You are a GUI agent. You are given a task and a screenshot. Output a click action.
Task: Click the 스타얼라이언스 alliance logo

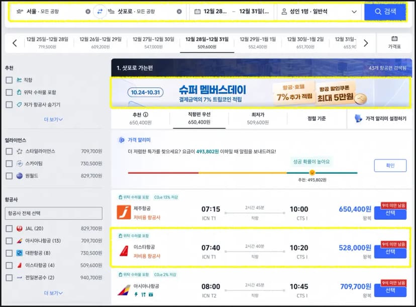[x=20, y=151]
